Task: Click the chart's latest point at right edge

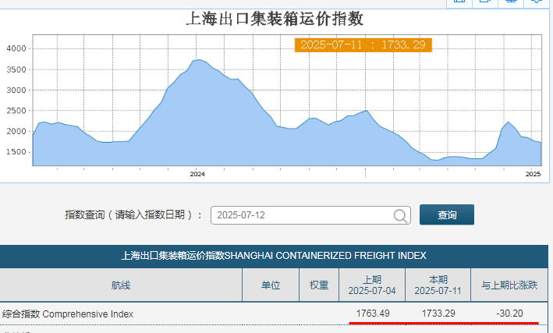Action: point(541,143)
